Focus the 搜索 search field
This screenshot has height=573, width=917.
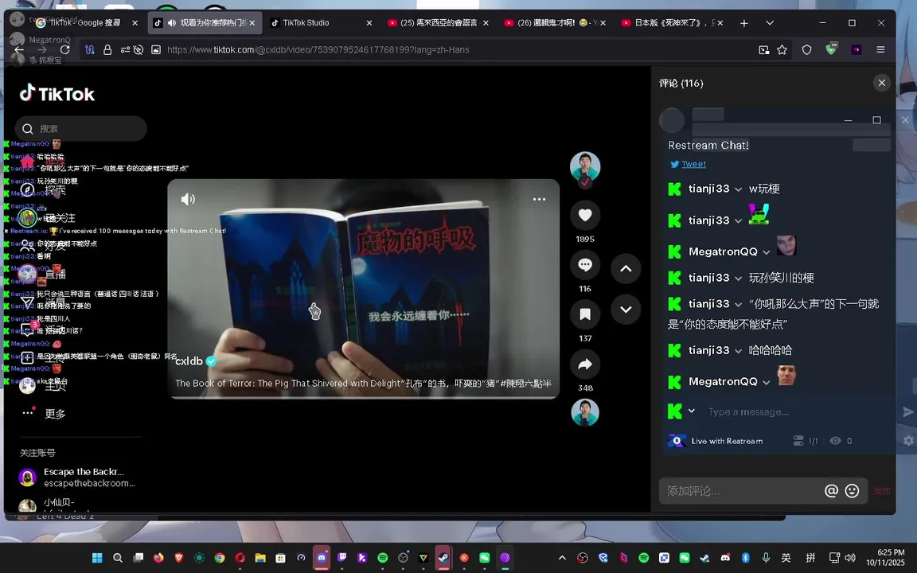(x=80, y=129)
